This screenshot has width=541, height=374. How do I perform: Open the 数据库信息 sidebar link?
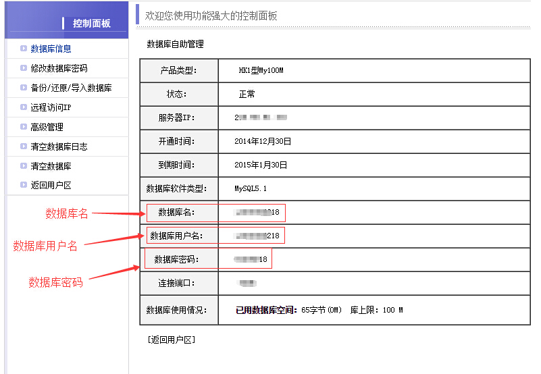pos(51,49)
